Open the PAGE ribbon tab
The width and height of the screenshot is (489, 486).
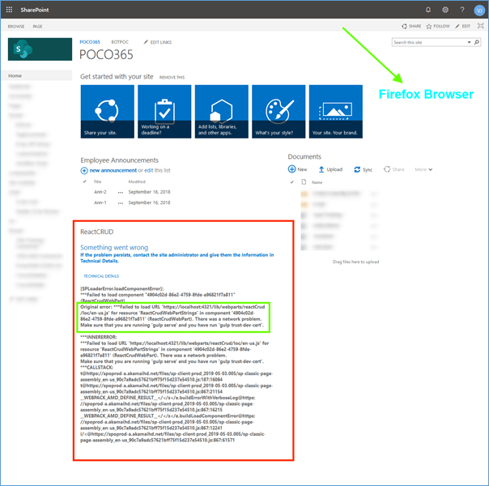37,27
